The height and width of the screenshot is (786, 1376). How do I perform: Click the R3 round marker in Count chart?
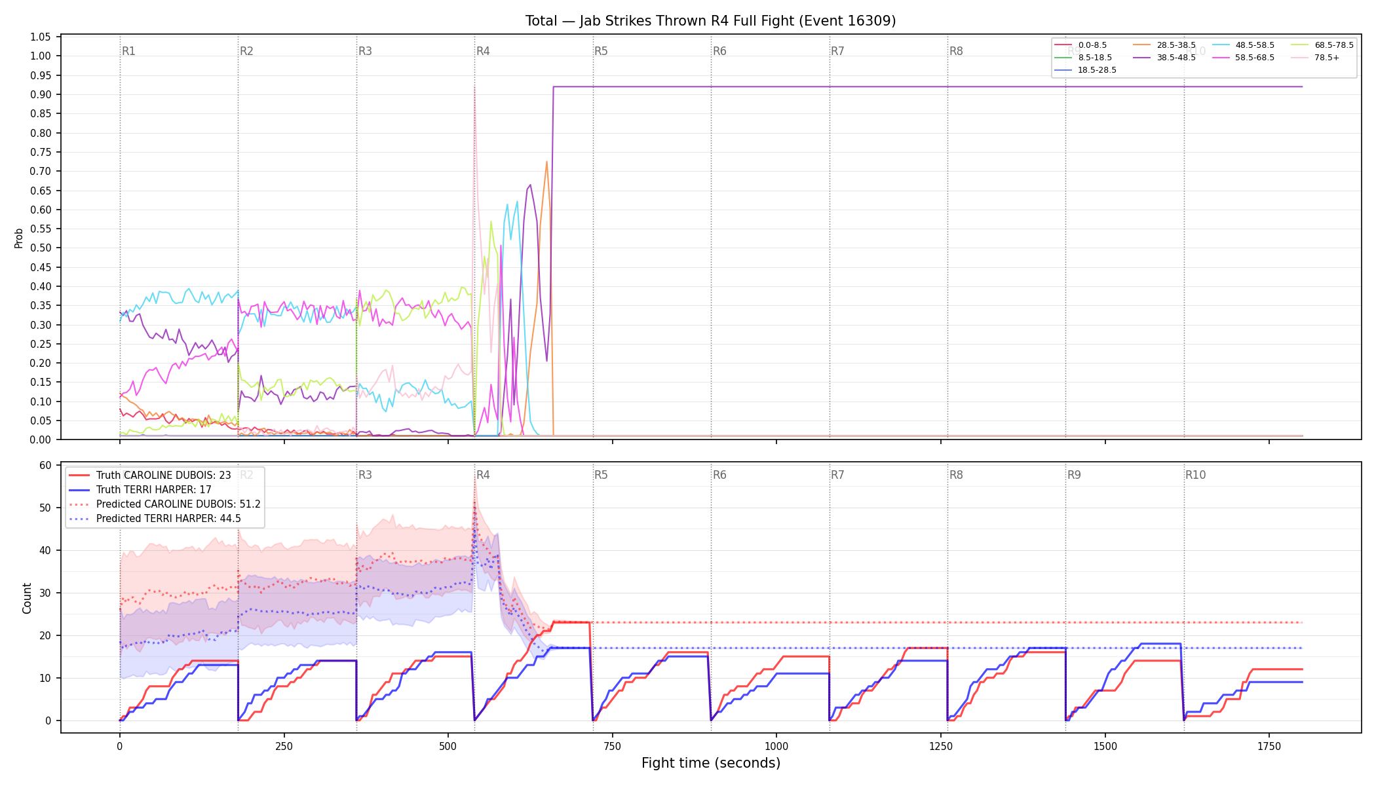click(x=365, y=475)
